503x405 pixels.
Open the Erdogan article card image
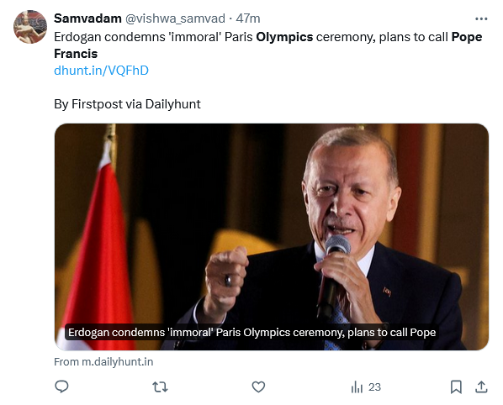coord(272,236)
